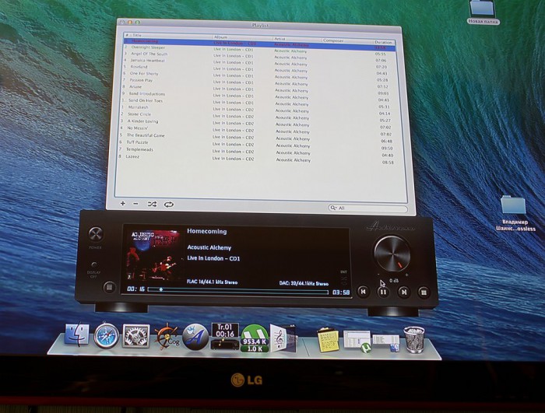The image size is (545, 413).
Task: Open the Cog app in the dock
Action: point(167,337)
